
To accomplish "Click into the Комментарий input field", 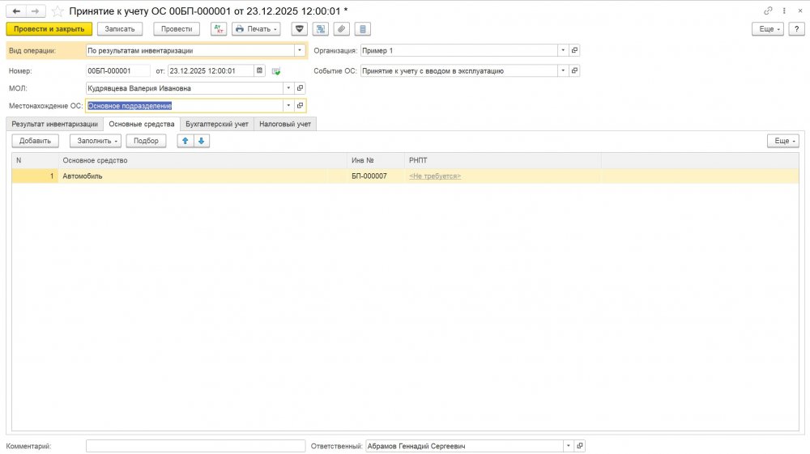I will click(x=195, y=446).
